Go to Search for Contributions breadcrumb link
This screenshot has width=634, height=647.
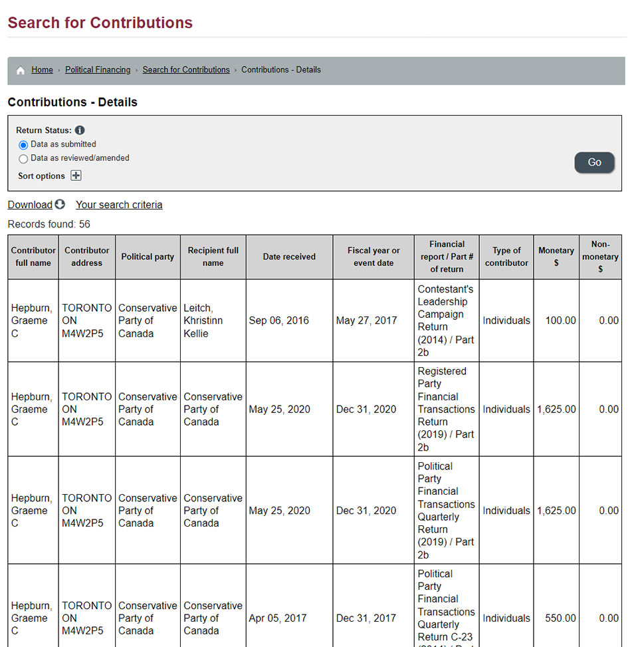click(x=186, y=70)
